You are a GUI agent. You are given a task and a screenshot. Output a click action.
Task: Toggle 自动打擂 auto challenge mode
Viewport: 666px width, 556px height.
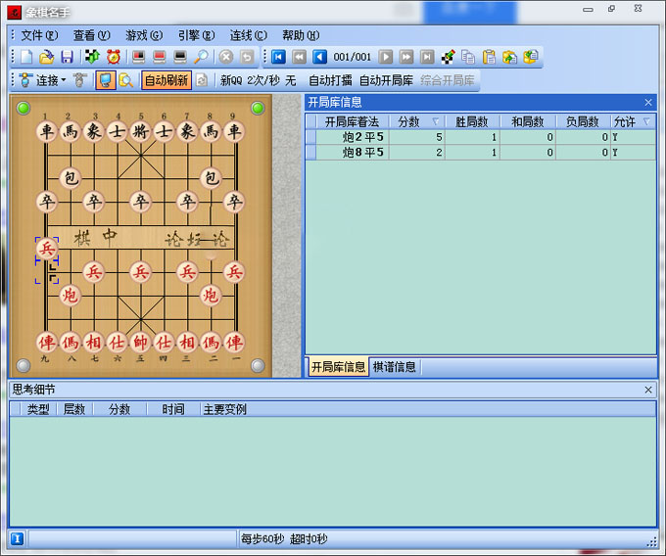[330, 80]
